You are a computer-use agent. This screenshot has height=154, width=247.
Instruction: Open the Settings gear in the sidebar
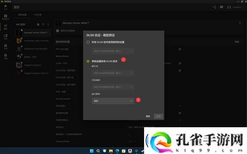pyautogui.click(x=5, y=56)
